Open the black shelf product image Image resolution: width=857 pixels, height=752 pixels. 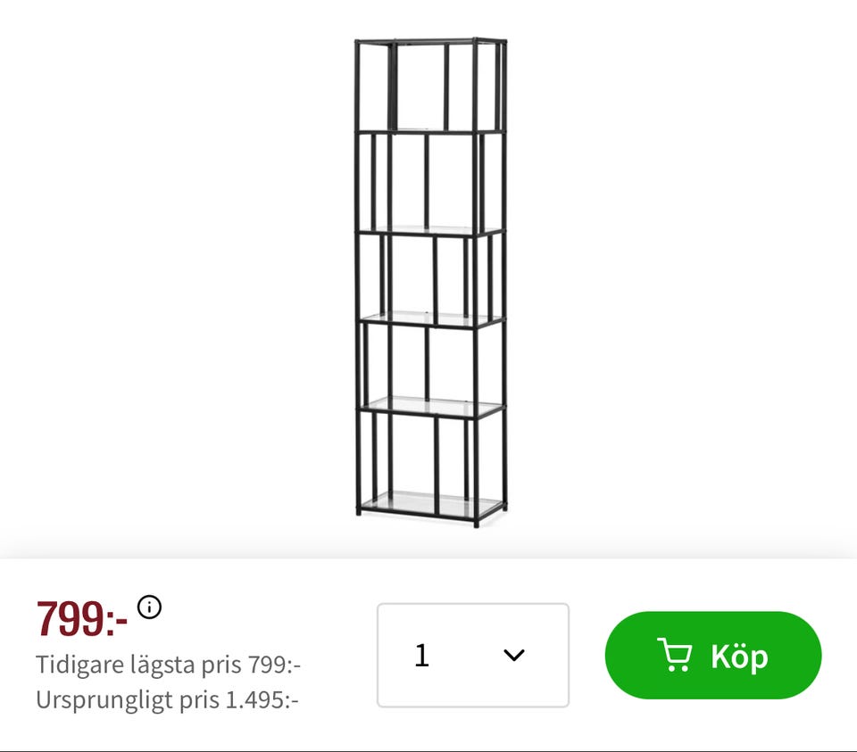[x=430, y=283]
